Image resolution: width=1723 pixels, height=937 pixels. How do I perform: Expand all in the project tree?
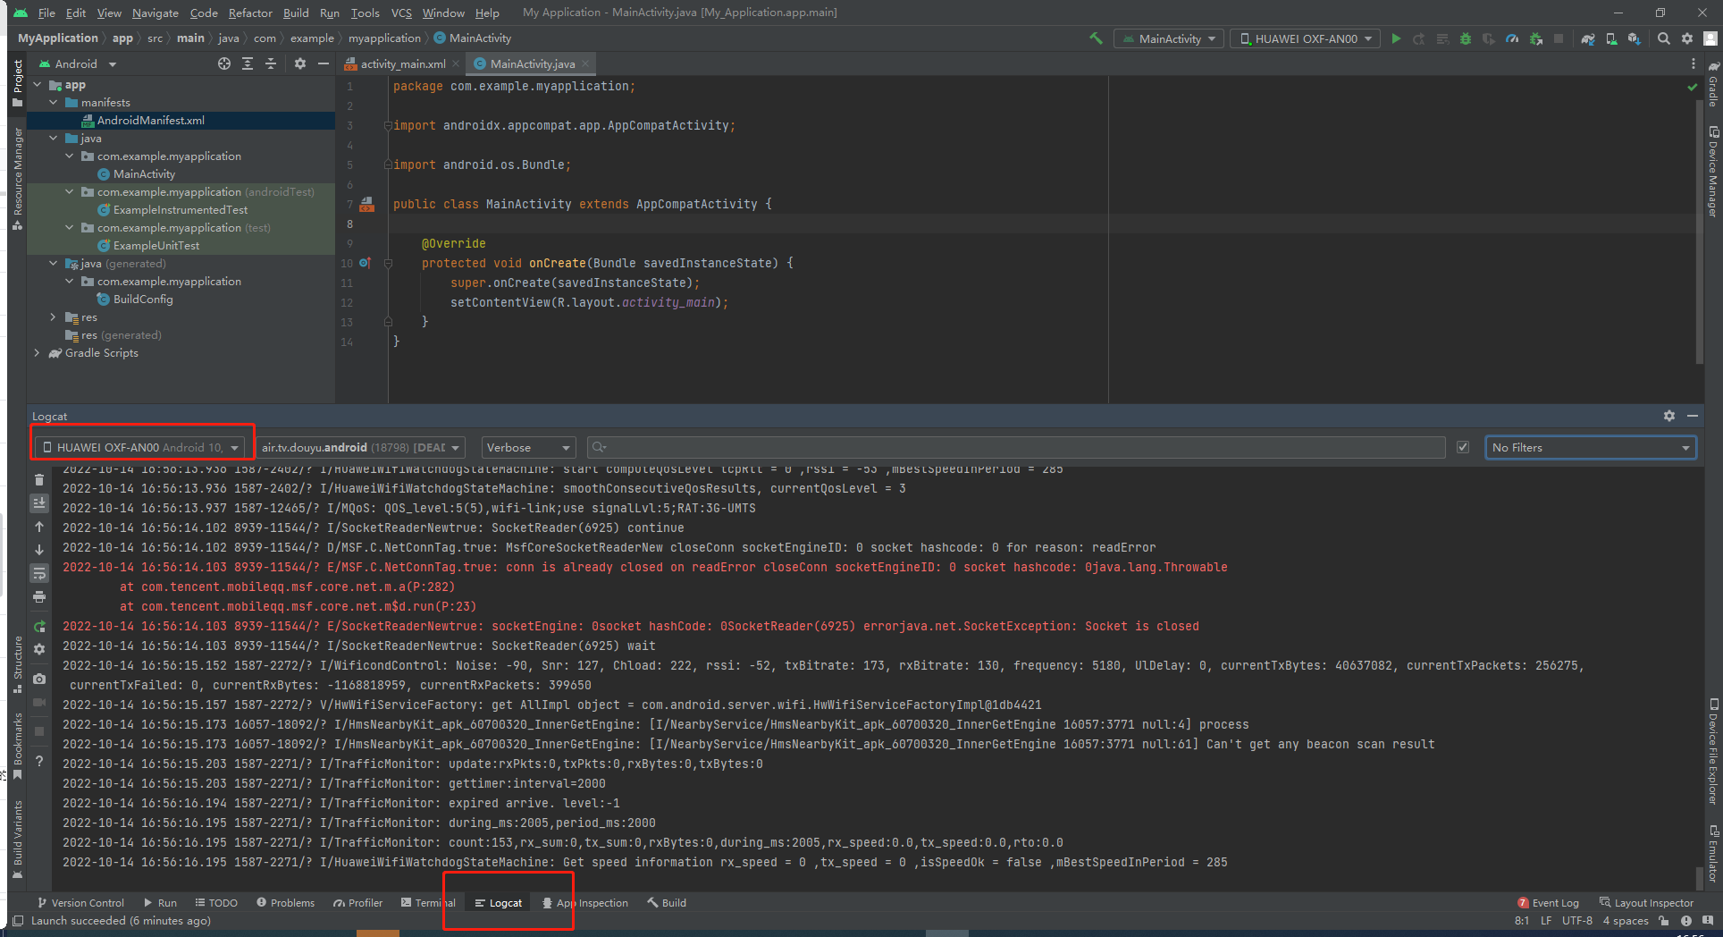[248, 63]
